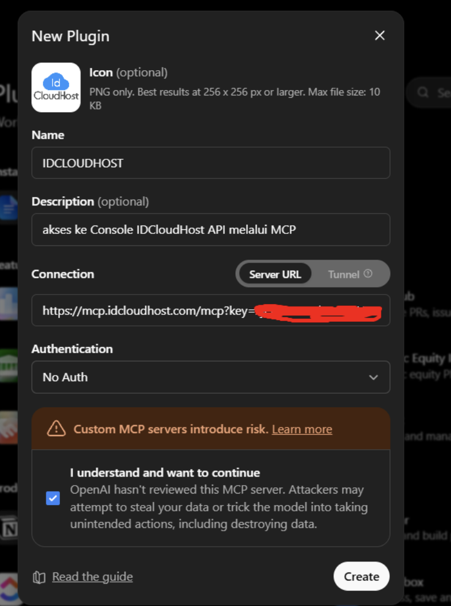Click the warning triangle icon

point(56,429)
